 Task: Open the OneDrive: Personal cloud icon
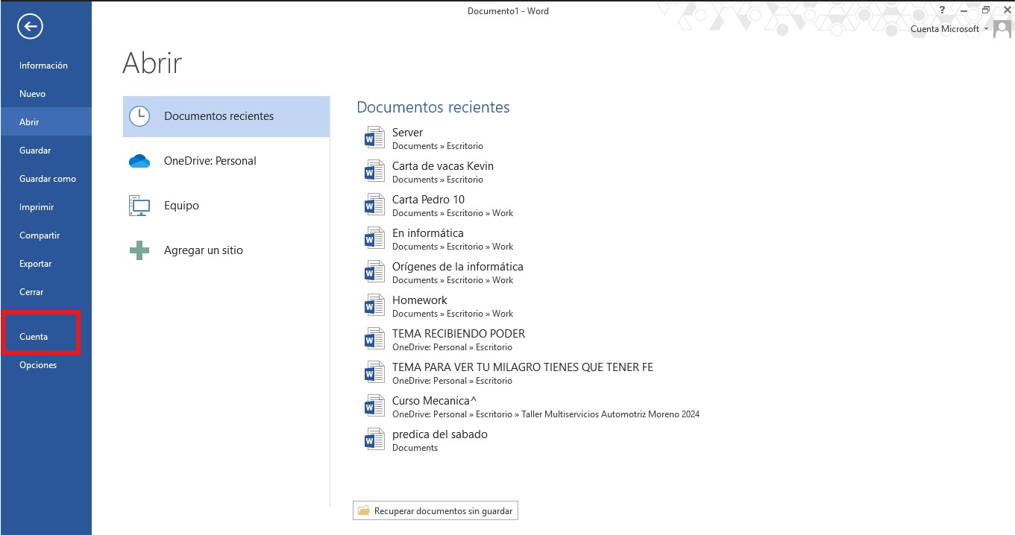pos(139,161)
